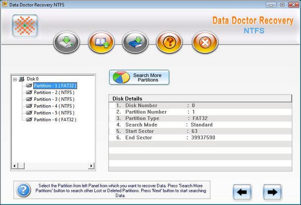Screen dimensions: 301x205
Task: Click the drive icon beside Partition - 4
Action: (x=29, y=106)
